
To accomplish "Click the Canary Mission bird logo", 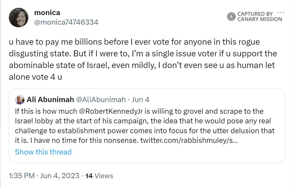I will tap(231, 17).
